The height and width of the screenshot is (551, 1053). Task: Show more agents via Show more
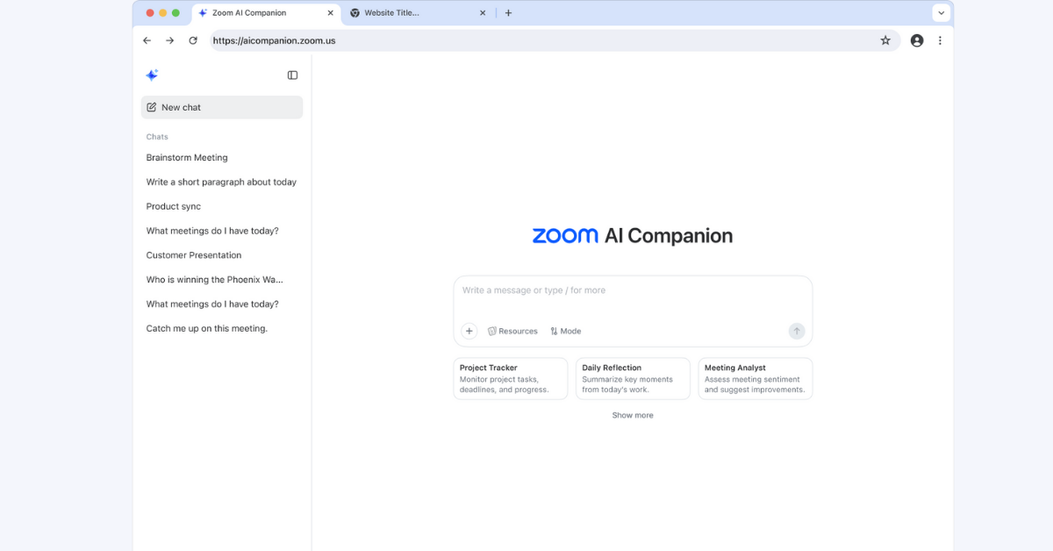point(633,415)
